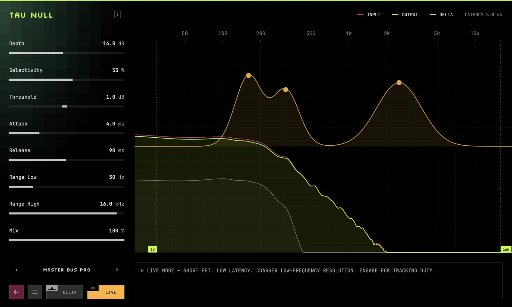Click the 1k frequency axis label
The image size is (512, 307).
click(x=349, y=33)
